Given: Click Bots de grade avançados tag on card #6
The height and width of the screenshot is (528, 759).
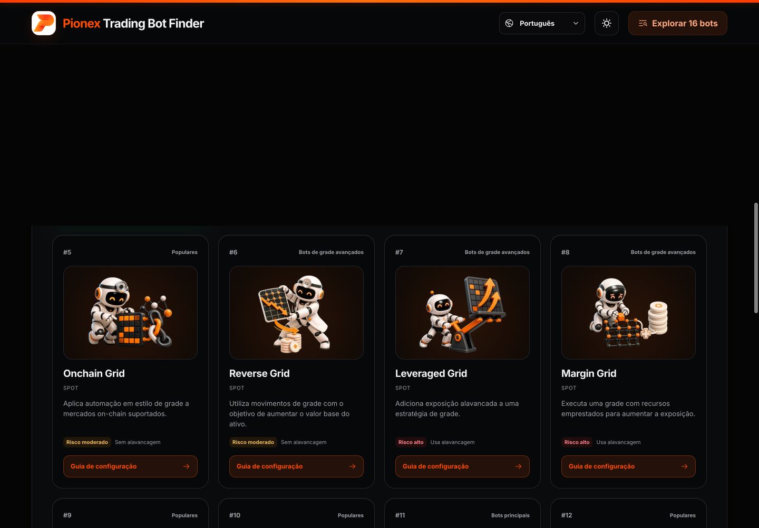Looking at the screenshot, I should [331, 252].
